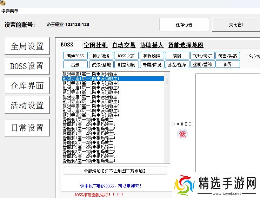Click the »»»»» transfer arrows
The width and height of the screenshot is (260, 198).
pos(182,124)
